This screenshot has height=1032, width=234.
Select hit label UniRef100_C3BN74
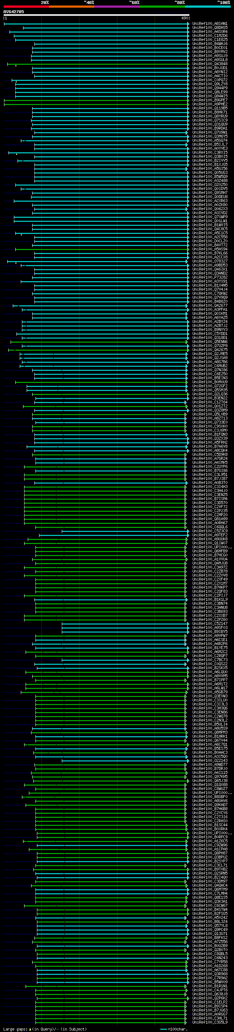[x=210, y=604]
